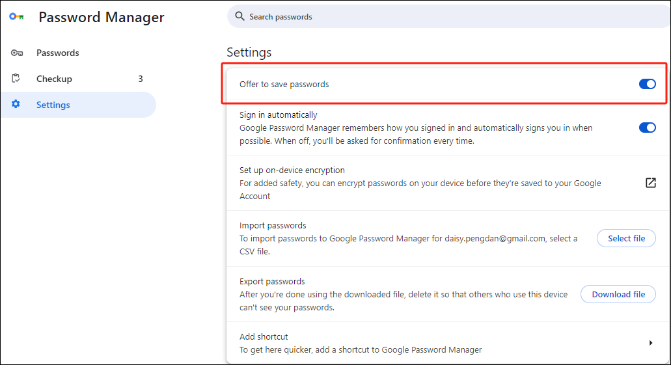Click the Settings gear icon
Screen dimensions: 671x365
point(16,104)
